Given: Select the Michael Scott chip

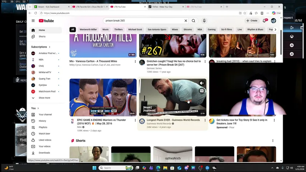Looking at the screenshot, I should coord(135,29).
